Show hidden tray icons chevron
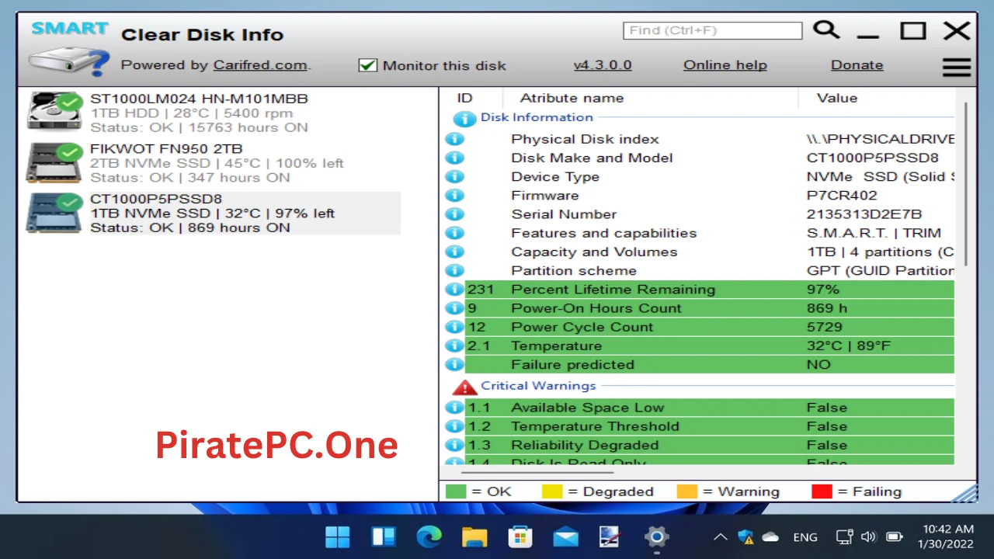Image resolution: width=994 pixels, height=559 pixels. tap(721, 536)
